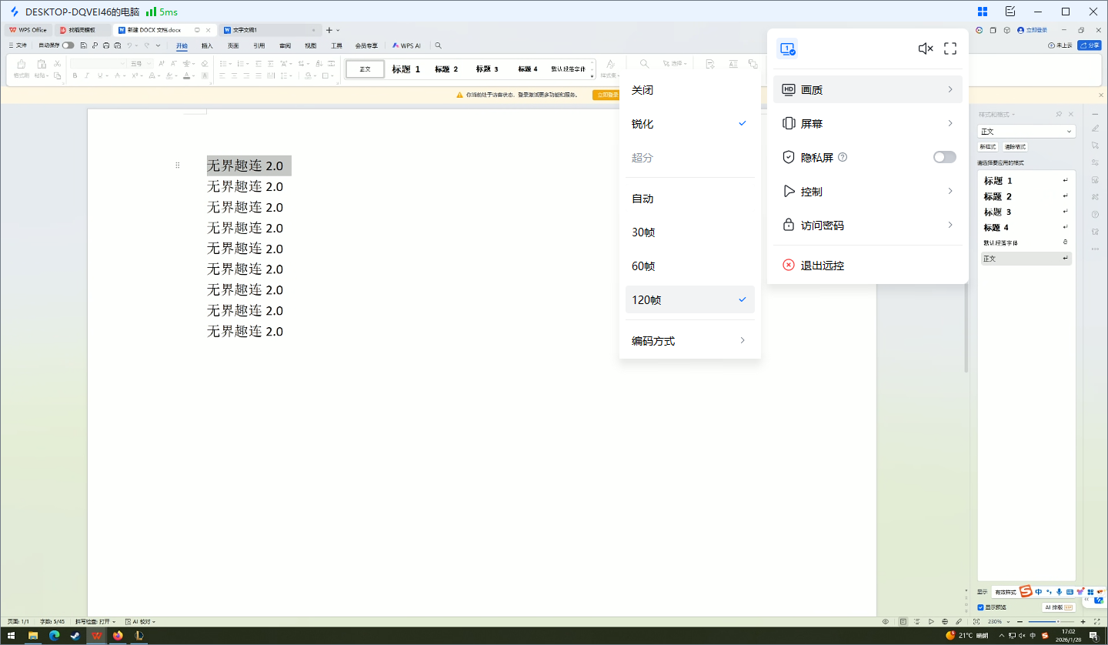The height and width of the screenshot is (645, 1108).
Task: Expand the 编码方式 submenu
Action: [689, 341]
